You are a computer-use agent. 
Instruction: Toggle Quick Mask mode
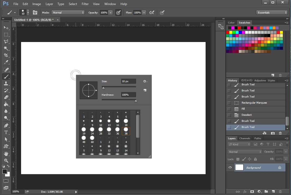6,181
